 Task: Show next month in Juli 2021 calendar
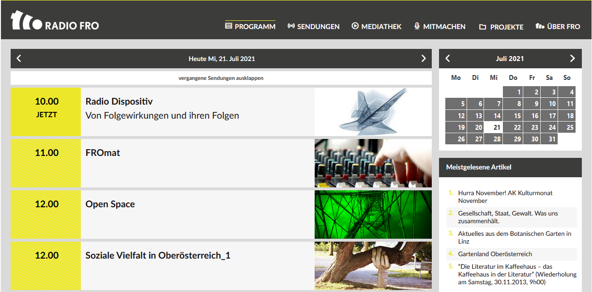573,59
